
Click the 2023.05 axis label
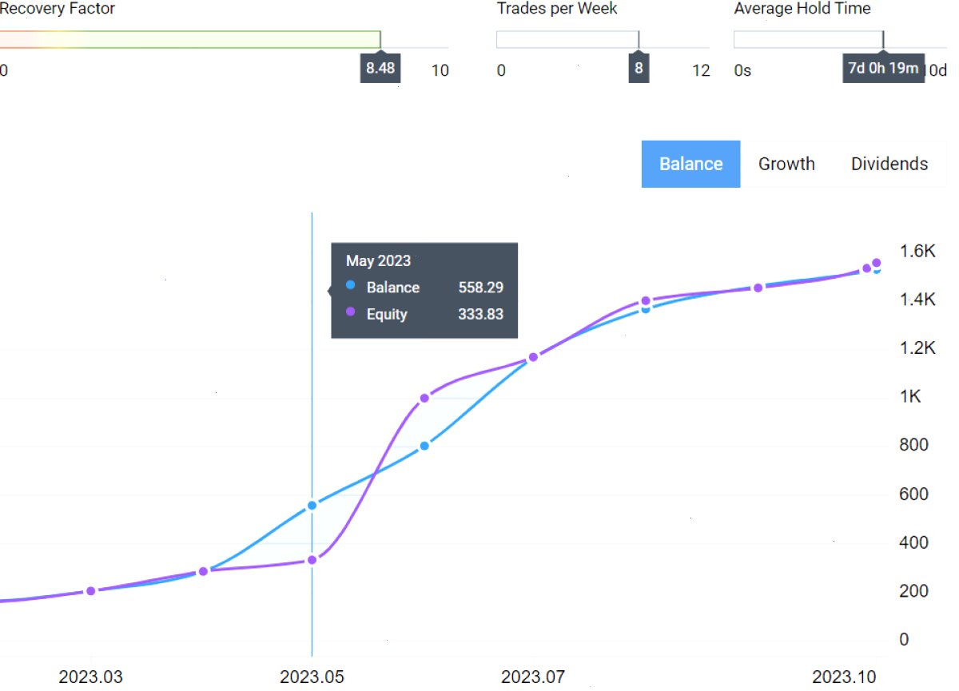point(312,677)
